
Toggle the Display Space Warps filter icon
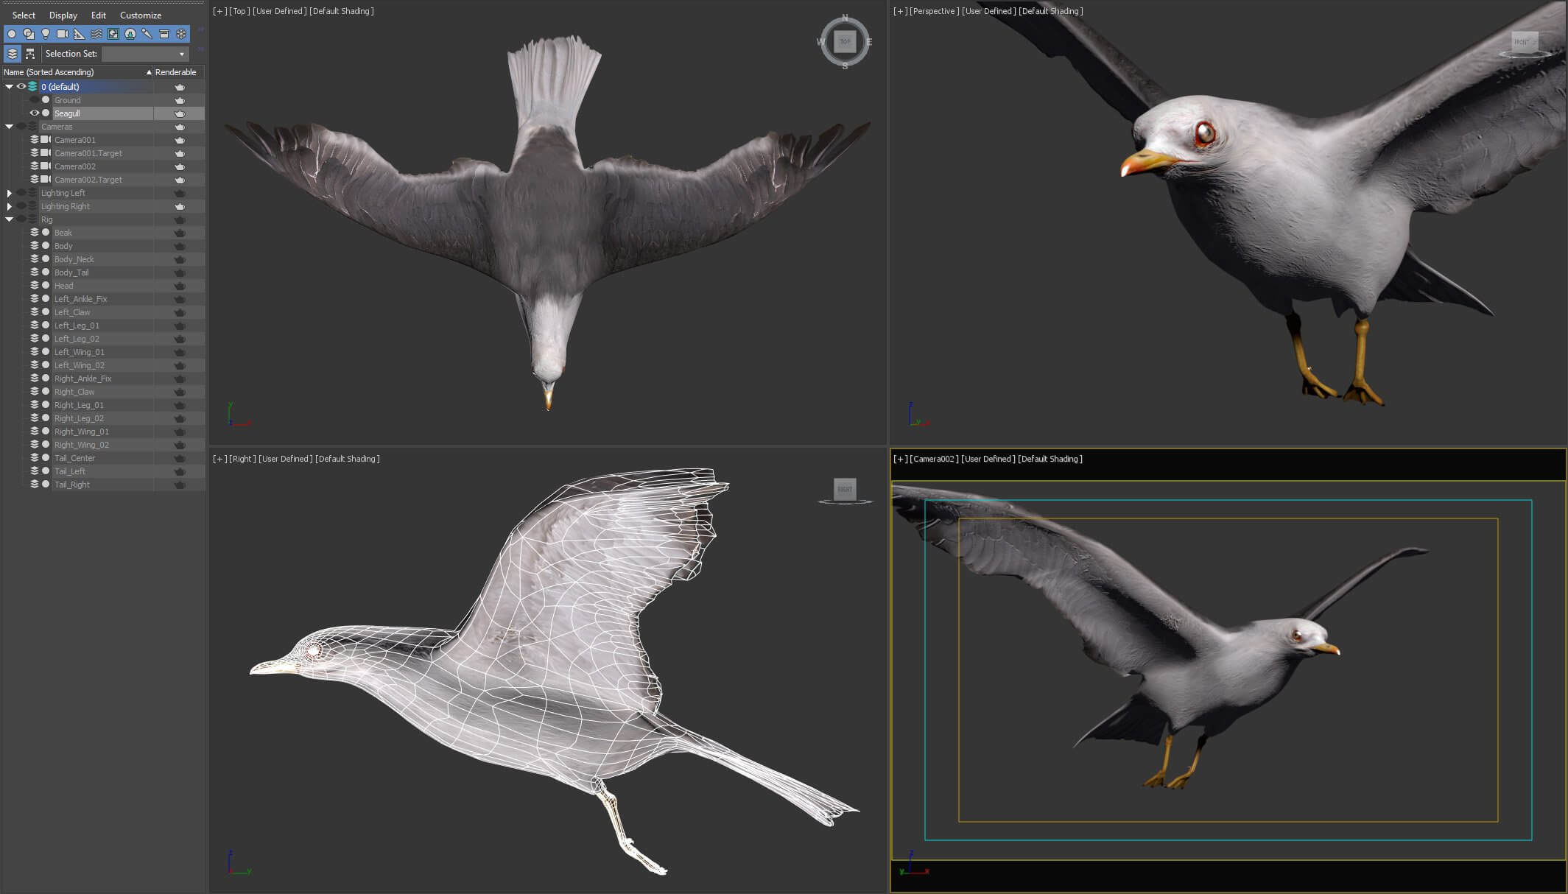[96, 34]
